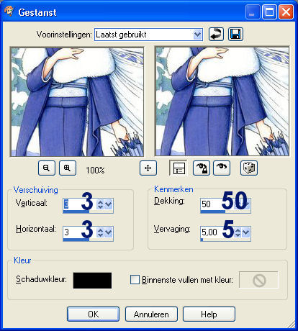Click the navigate pan arrows icon

148,168
